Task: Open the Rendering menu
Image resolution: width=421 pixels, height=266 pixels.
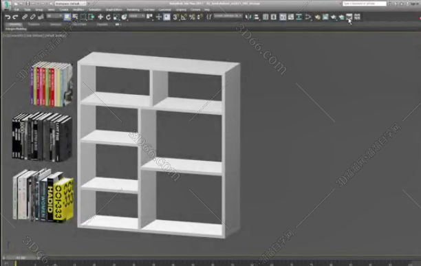Action: point(133,10)
